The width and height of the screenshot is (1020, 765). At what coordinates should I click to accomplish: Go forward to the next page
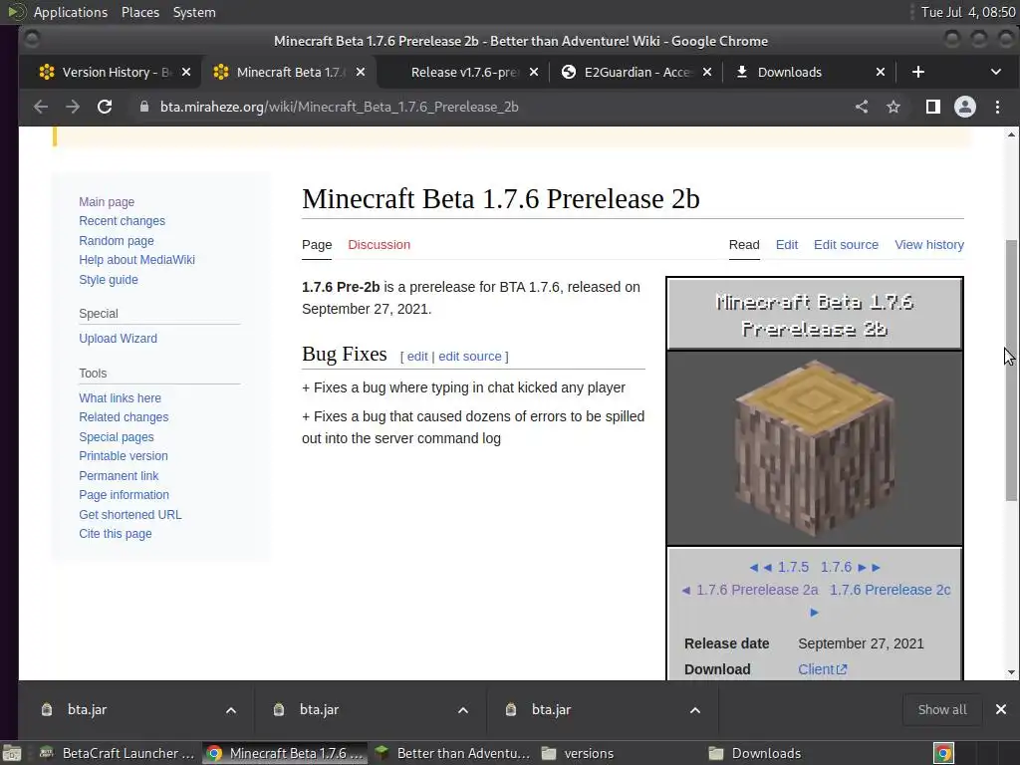coord(72,107)
